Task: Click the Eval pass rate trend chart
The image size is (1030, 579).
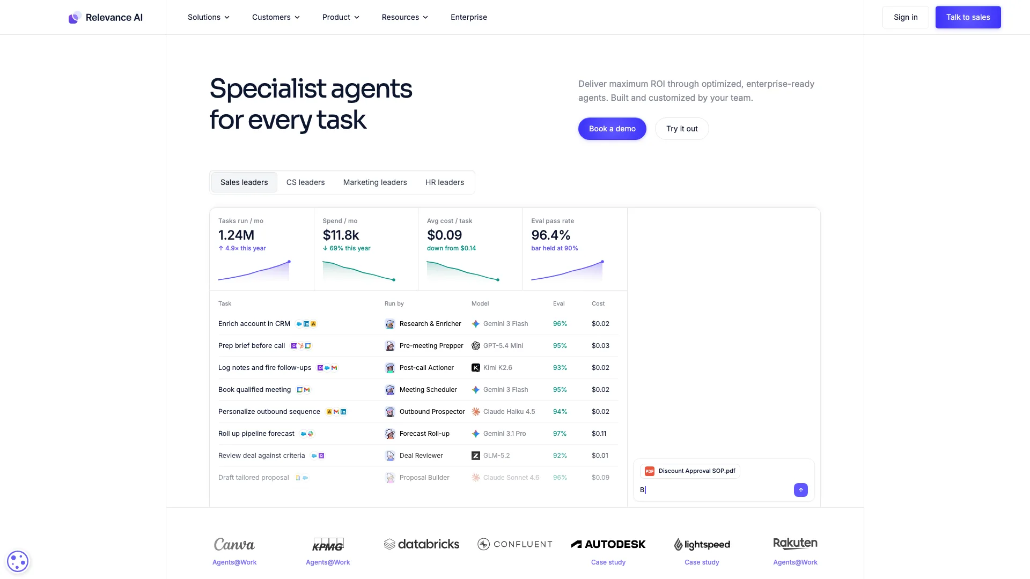Action: pyautogui.click(x=568, y=271)
